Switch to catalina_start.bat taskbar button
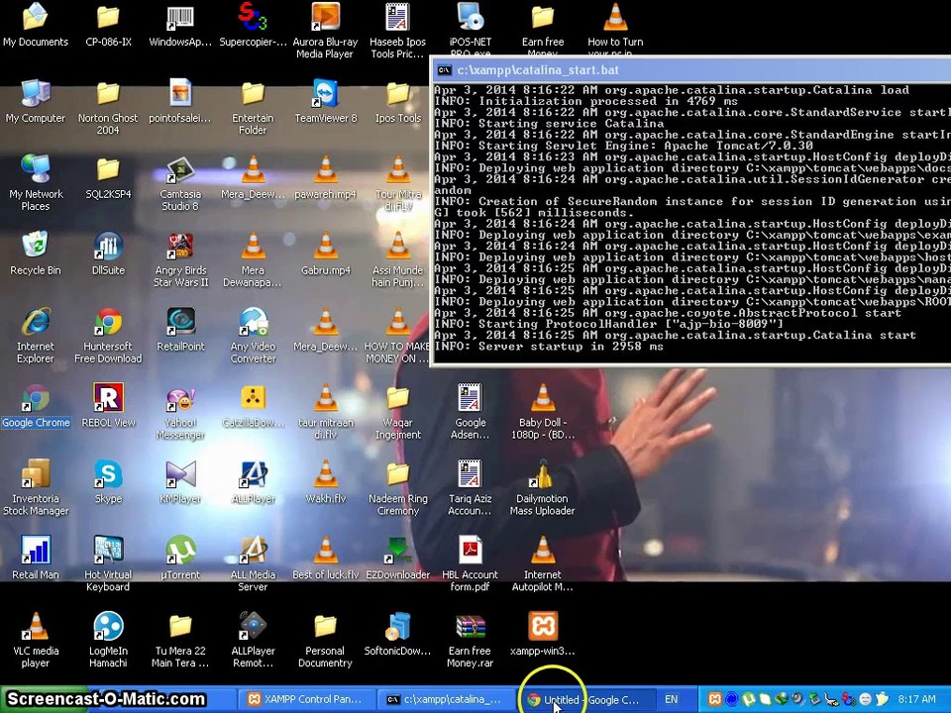951x713 pixels. coord(445,700)
